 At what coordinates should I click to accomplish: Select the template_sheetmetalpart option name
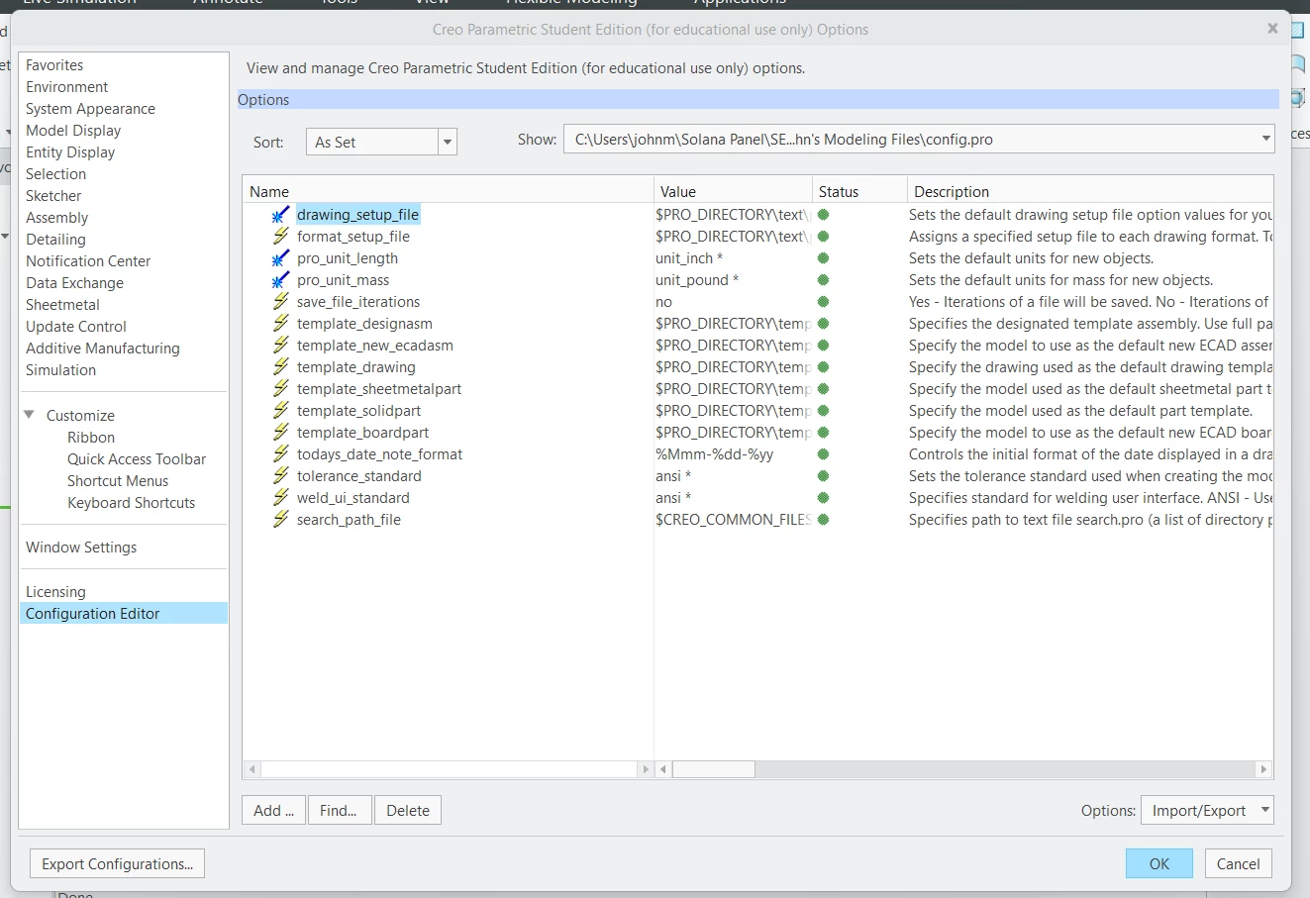click(x=379, y=389)
